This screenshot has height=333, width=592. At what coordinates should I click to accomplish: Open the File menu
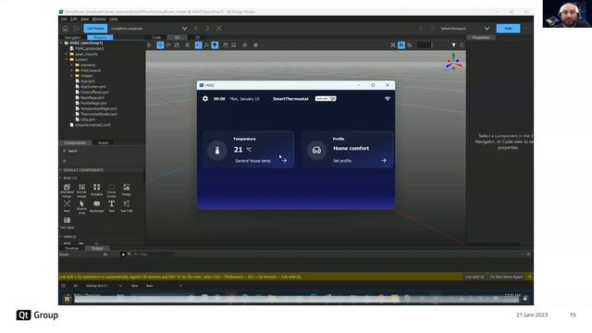64,18
